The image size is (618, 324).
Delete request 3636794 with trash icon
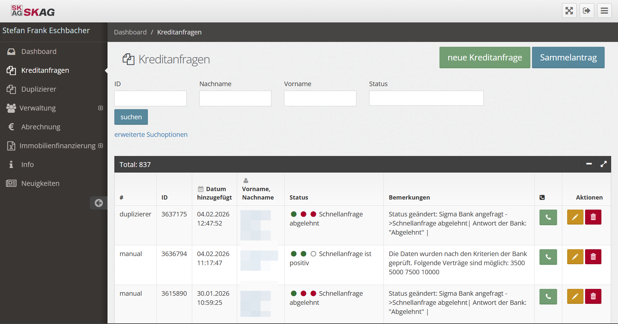[x=593, y=257]
